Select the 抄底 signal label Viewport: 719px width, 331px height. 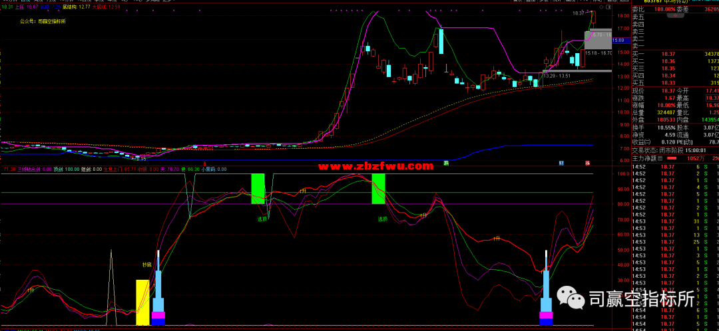[x=146, y=265]
